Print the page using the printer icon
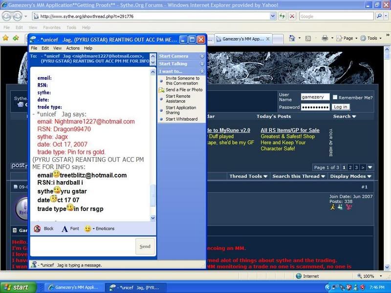This screenshot has height=293, width=391. (325, 38)
